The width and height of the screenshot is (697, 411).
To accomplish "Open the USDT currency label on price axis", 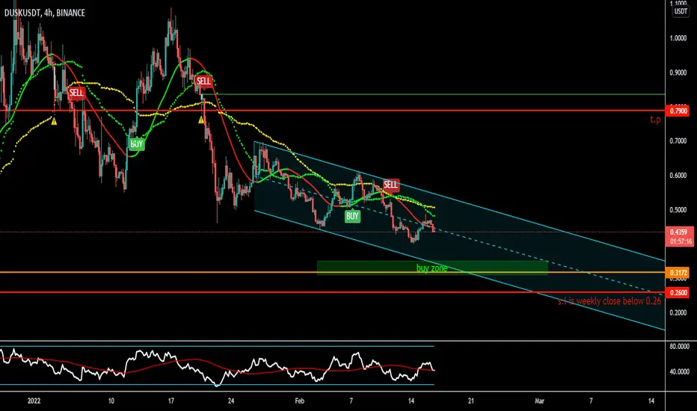I will pos(681,11).
